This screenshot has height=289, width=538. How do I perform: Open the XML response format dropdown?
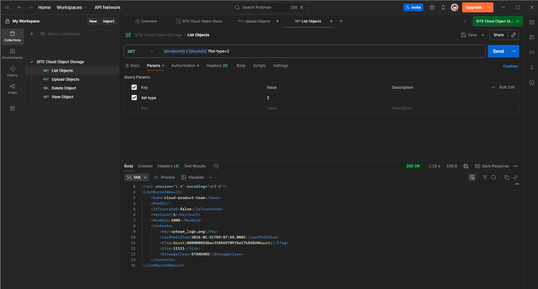(x=137, y=177)
